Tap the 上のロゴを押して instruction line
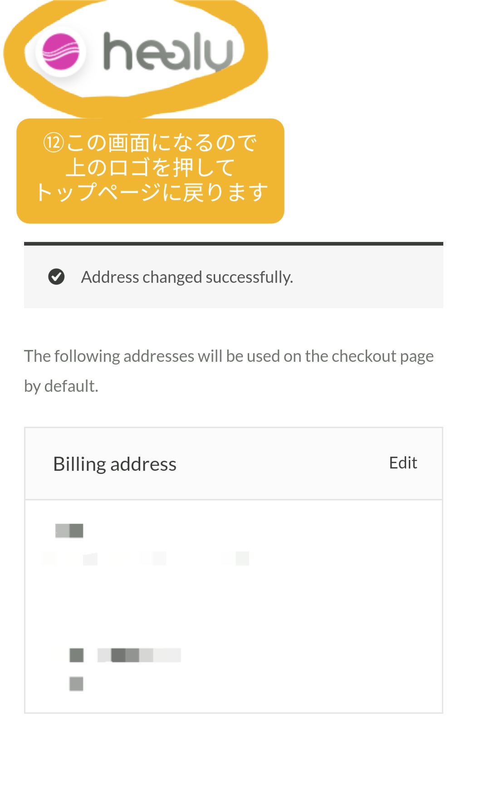The width and height of the screenshot is (490, 800). (150, 168)
